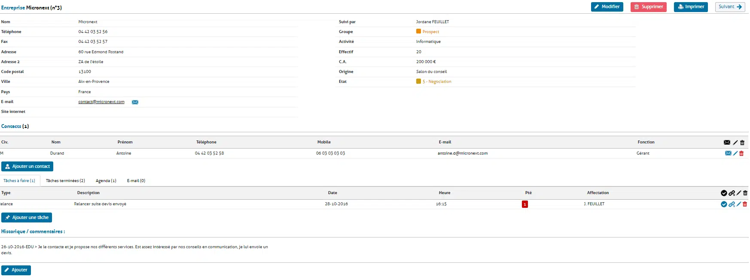This screenshot has height=280, width=750.
Task: Edit the relance task with the pencil icon
Action: pyautogui.click(x=739, y=204)
